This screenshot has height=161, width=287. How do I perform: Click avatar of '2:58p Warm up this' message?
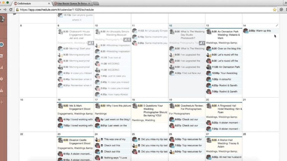coord(246,31)
